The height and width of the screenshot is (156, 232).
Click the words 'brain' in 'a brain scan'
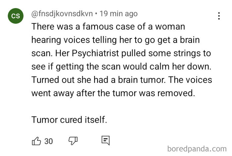click(190, 40)
